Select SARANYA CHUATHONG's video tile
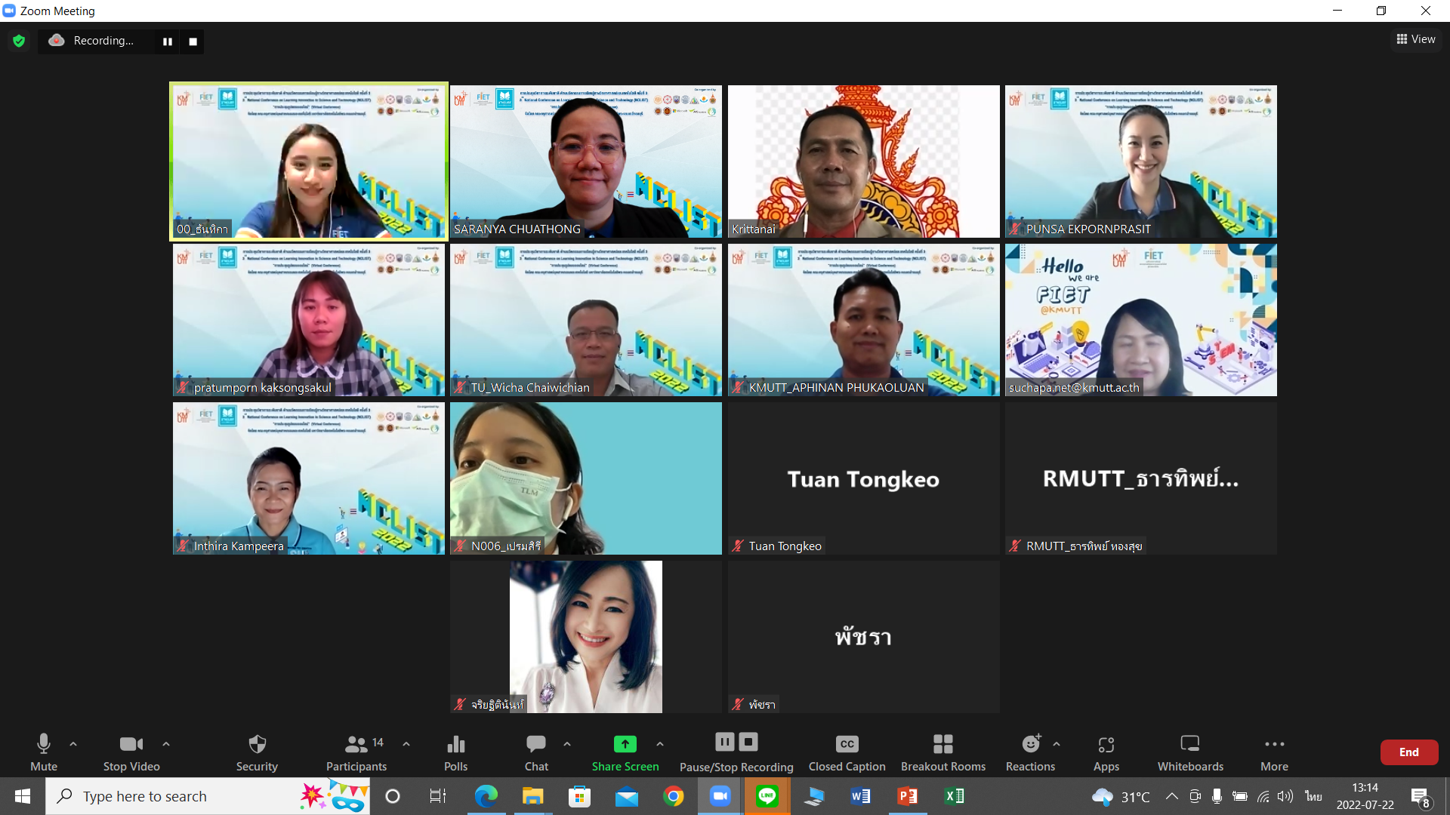This screenshot has width=1450, height=815. coord(585,161)
